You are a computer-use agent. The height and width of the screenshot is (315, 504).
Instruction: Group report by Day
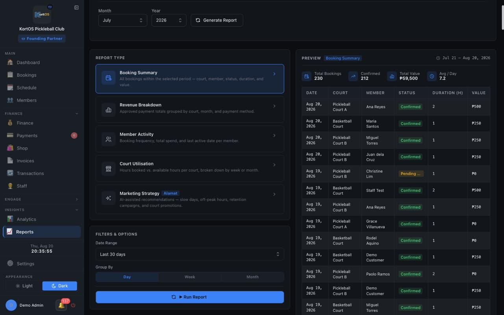(x=127, y=277)
